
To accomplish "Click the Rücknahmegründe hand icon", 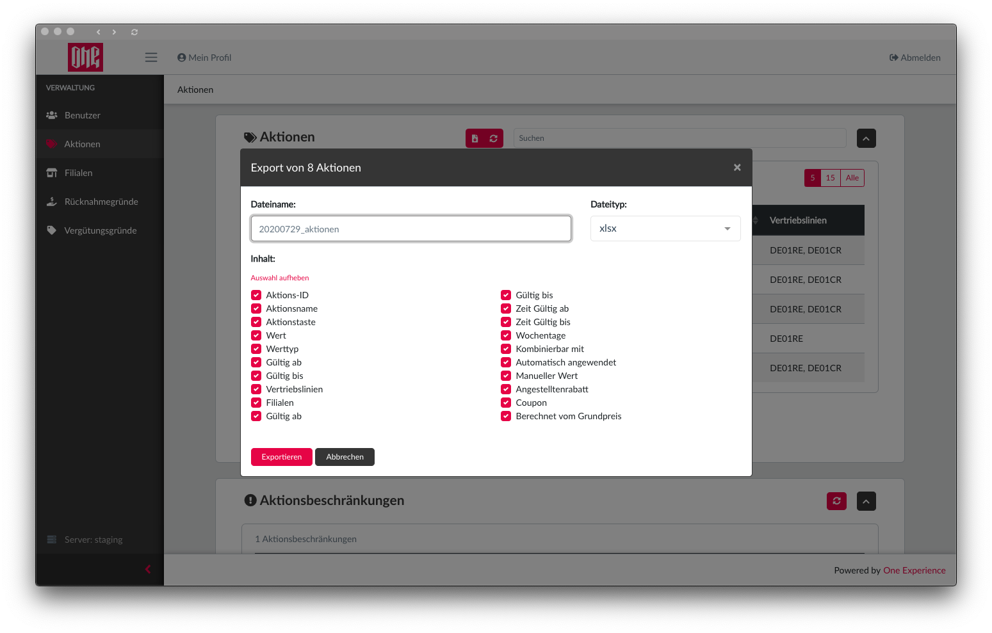I will pyautogui.click(x=52, y=202).
